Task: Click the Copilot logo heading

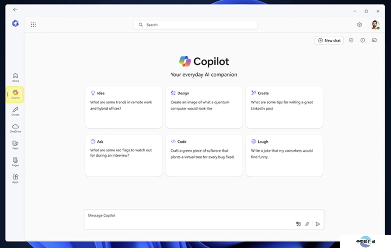Action: point(204,61)
